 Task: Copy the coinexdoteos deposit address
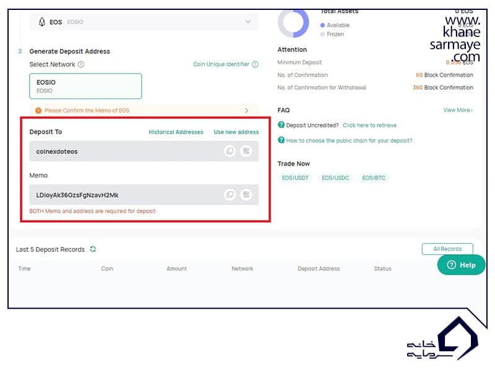pyautogui.click(x=230, y=151)
